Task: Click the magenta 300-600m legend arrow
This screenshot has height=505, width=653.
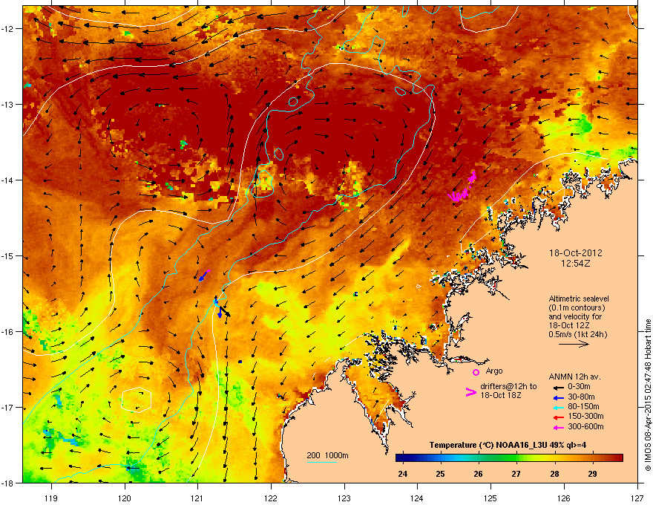Action: (x=557, y=427)
